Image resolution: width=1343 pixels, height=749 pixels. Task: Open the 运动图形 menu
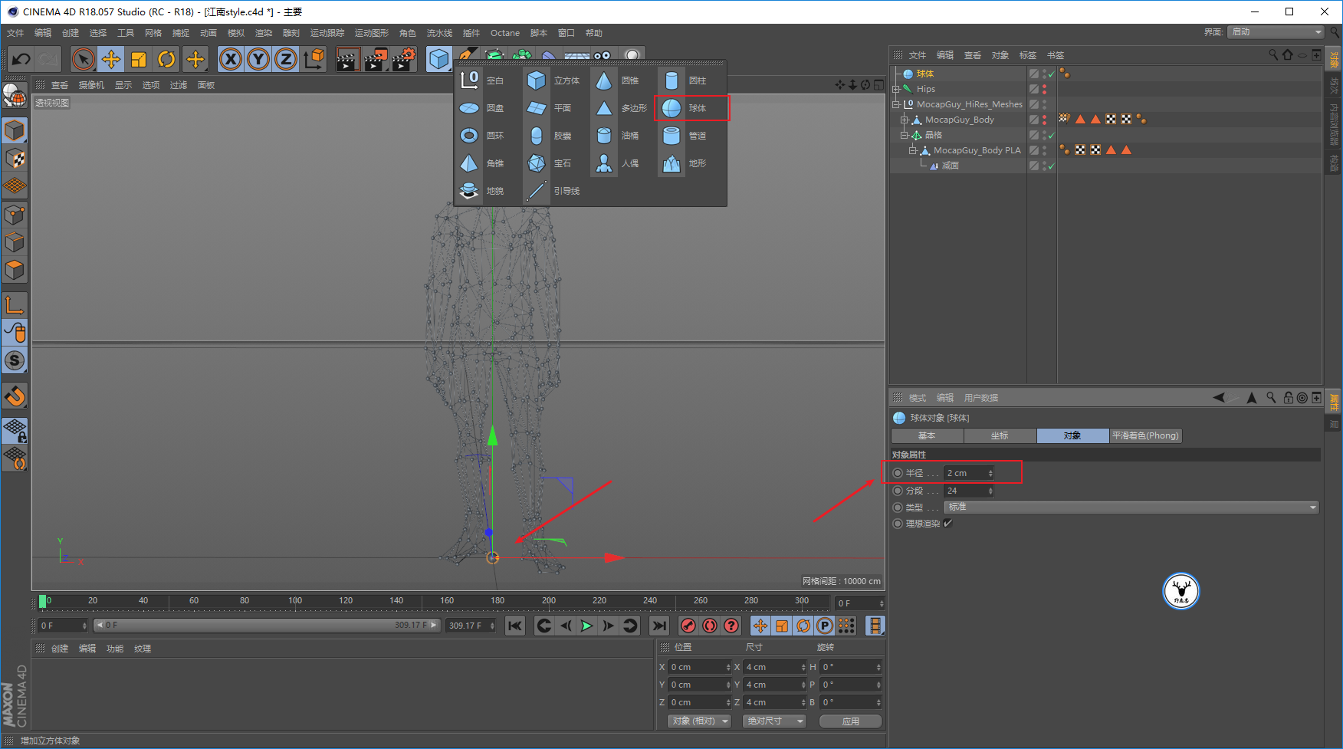point(372,33)
